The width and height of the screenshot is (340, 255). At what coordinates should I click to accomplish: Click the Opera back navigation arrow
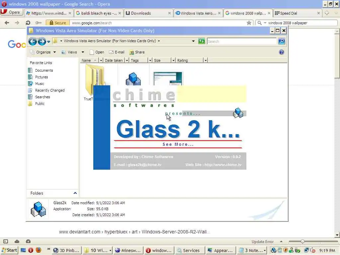coord(7,23)
